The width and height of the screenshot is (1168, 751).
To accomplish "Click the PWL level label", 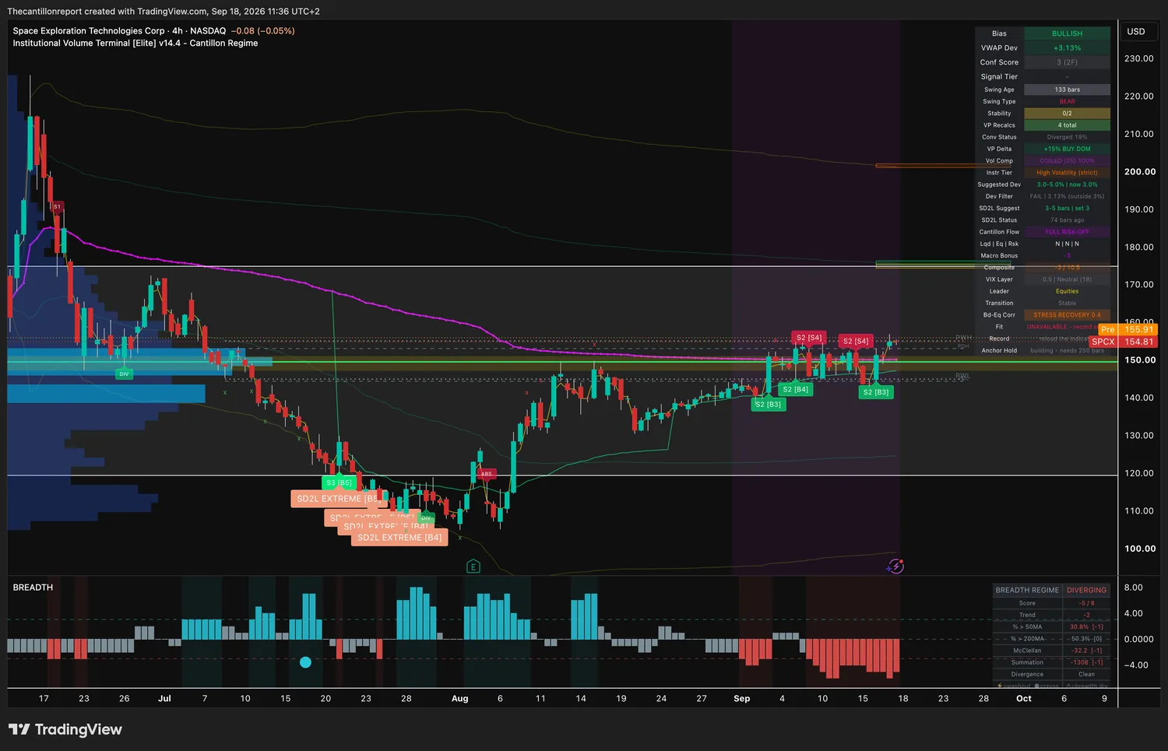I will [x=963, y=376].
